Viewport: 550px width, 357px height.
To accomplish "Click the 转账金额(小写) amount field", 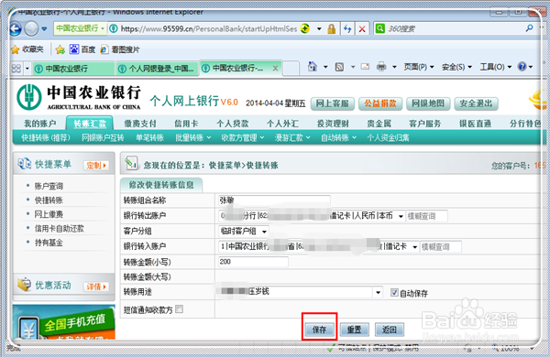I will point(253,262).
